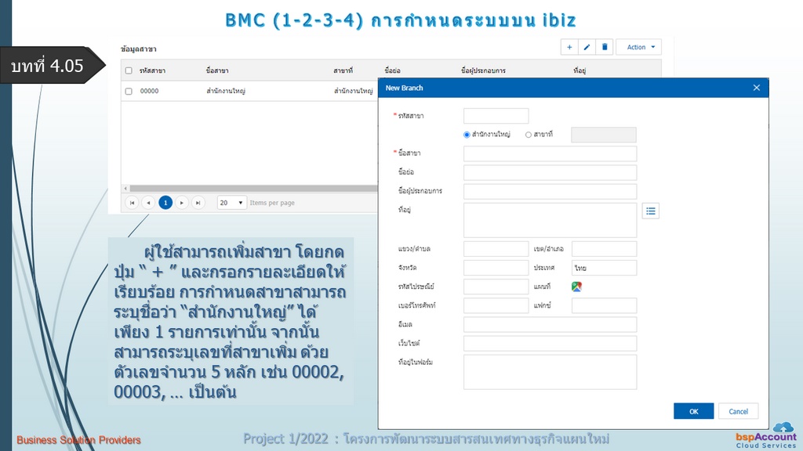Click the อีเมล input field
Image resolution: width=803 pixels, height=451 pixels.
550,325
